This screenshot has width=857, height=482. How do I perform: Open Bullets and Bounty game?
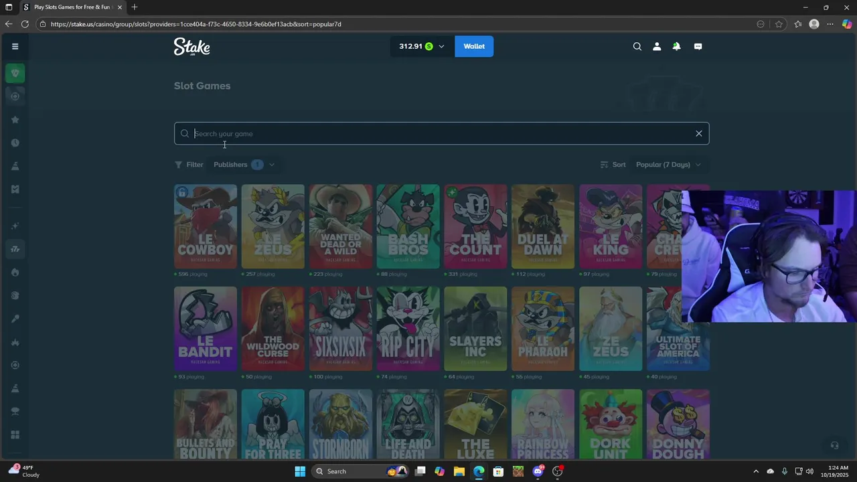206,424
